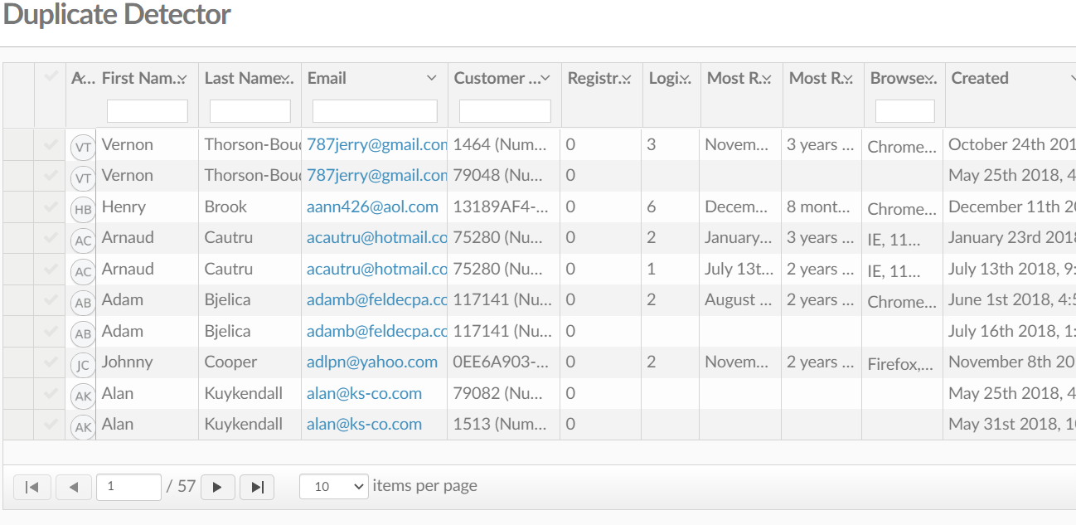The height and width of the screenshot is (525, 1076).
Task: Jump to the last page of results
Action: coord(257,487)
